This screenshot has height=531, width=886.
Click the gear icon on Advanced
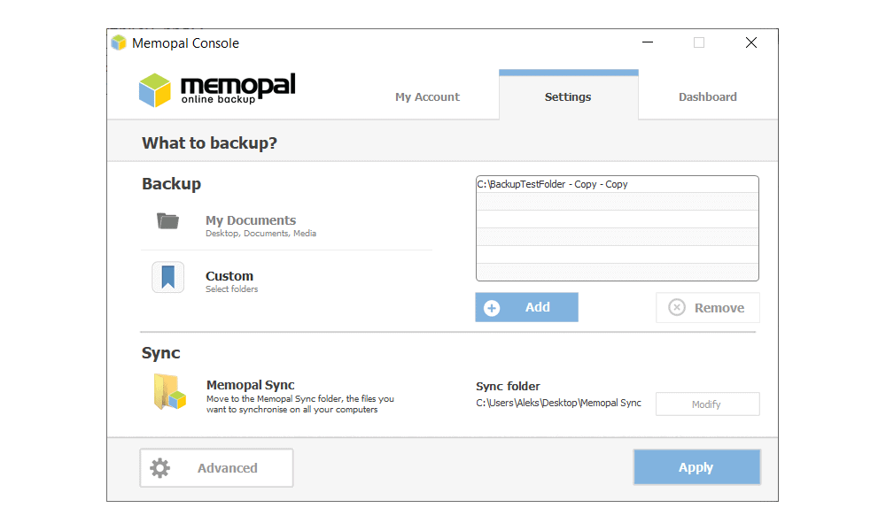(x=159, y=468)
